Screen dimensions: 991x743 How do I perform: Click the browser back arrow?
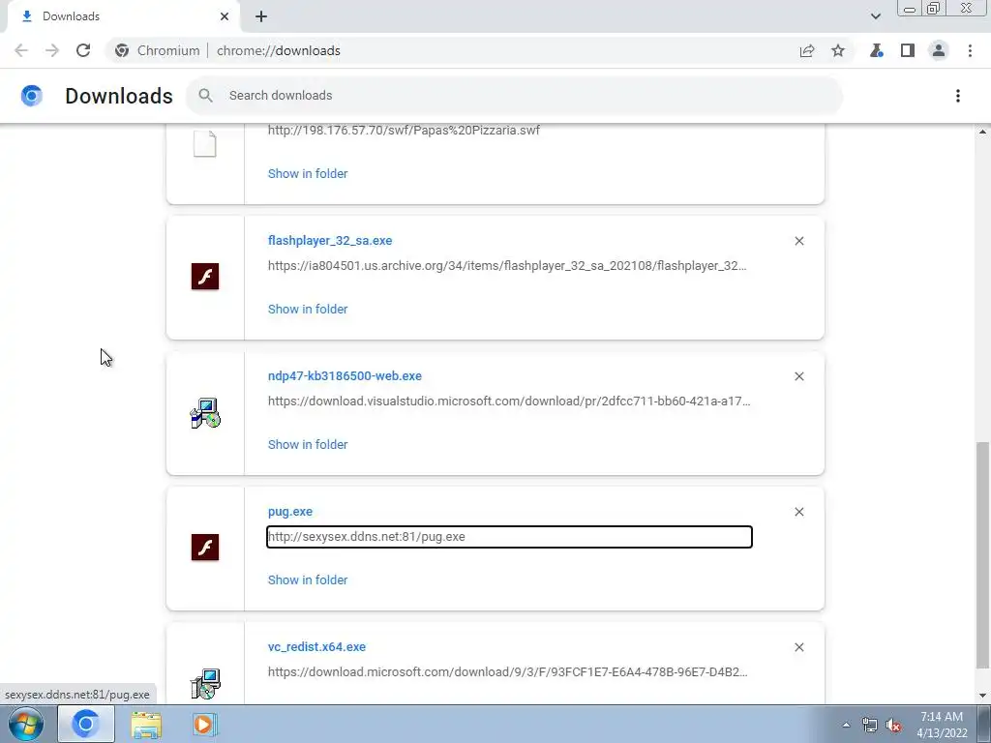[x=21, y=50]
